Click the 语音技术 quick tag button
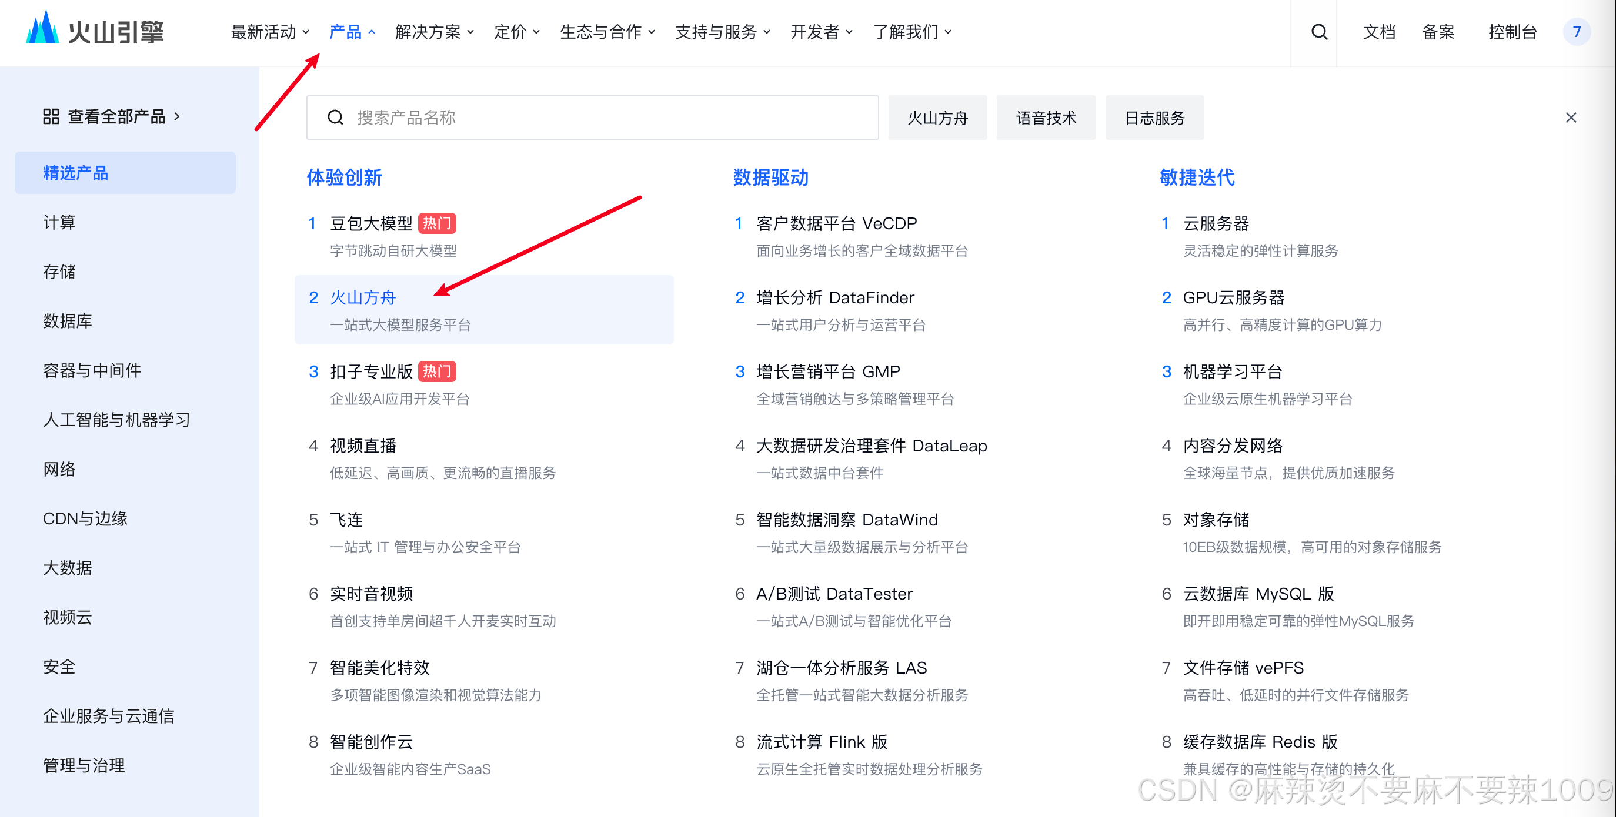1616x817 pixels. point(1045,118)
